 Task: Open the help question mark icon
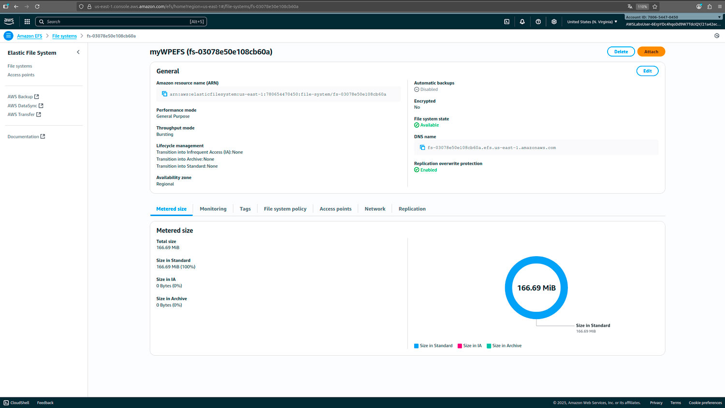[x=538, y=22]
